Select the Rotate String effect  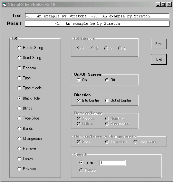click(x=30, y=48)
